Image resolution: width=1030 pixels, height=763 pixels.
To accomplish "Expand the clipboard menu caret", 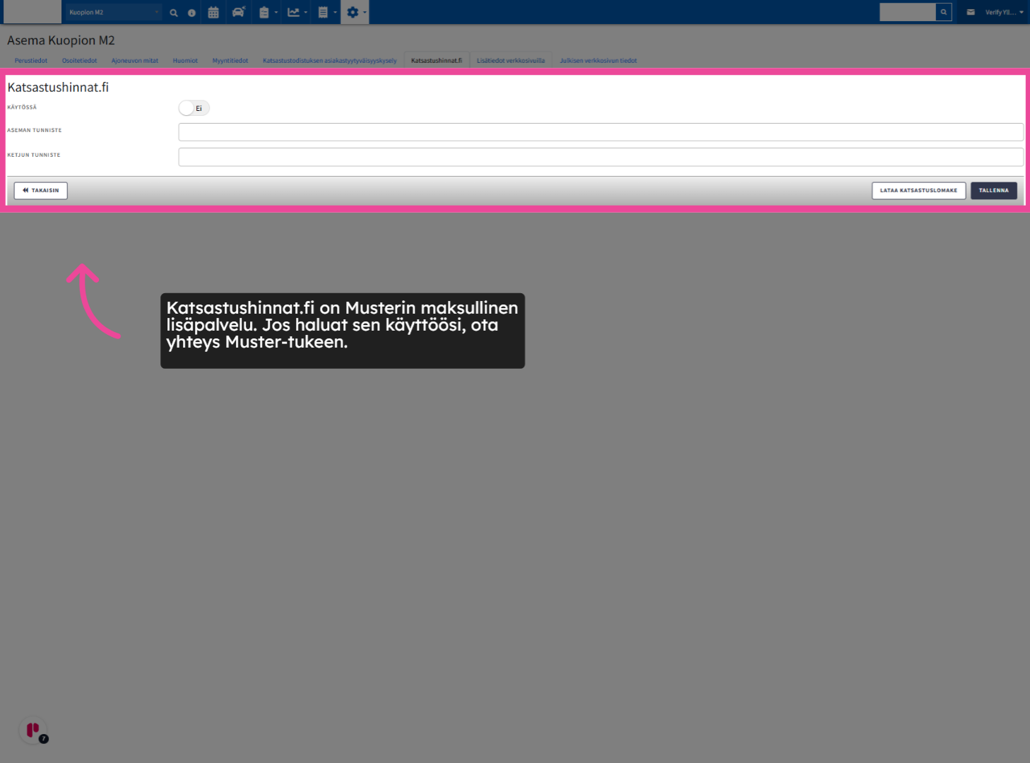I will pos(276,13).
